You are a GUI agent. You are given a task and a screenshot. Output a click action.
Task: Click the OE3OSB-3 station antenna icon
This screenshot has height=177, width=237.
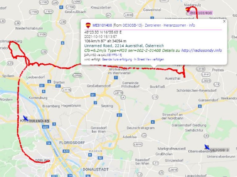(207, 147)
